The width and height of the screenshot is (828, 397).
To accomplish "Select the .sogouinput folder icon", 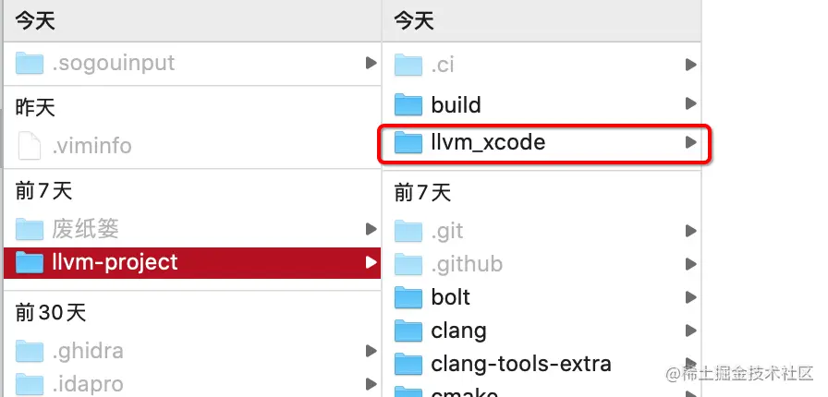I will pos(29,62).
